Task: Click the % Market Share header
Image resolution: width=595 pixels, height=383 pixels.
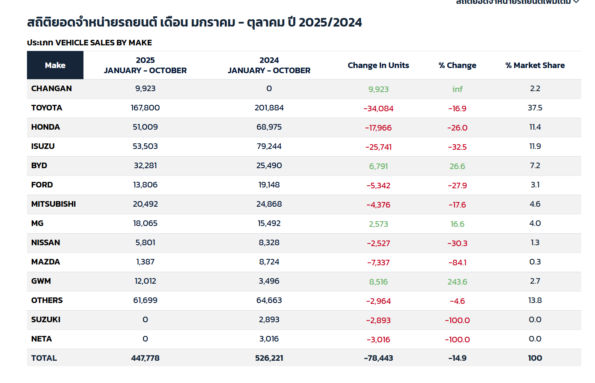Action: 535,65
